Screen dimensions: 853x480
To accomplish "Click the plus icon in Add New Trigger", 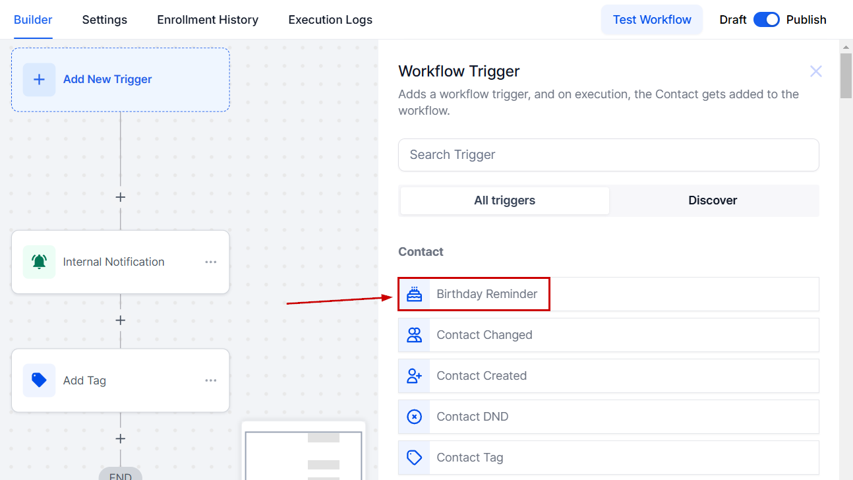I will point(39,80).
